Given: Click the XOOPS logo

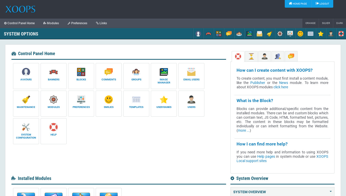Looking at the screenshot, I should (x=20, y=9).
